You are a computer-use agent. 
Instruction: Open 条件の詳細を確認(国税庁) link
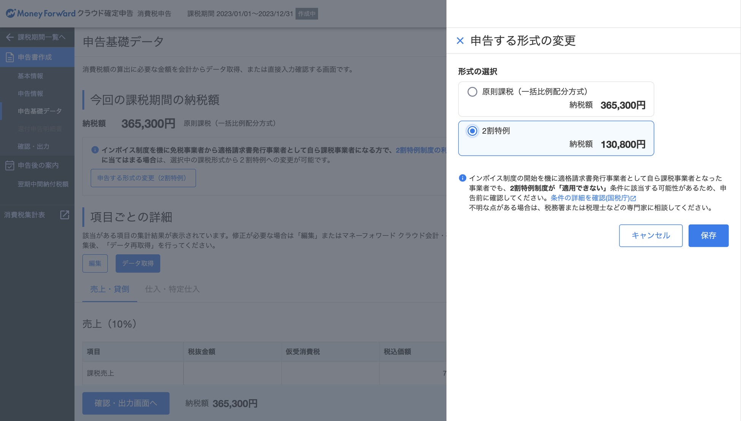coord(590,198)
